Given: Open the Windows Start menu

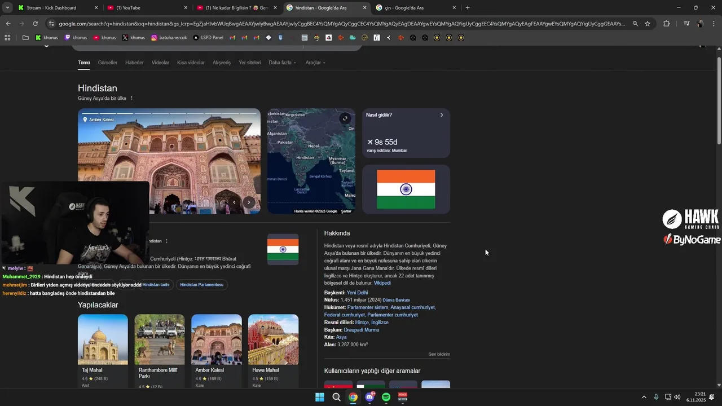Looking at the screenshot, I should [x=320, y=397].
